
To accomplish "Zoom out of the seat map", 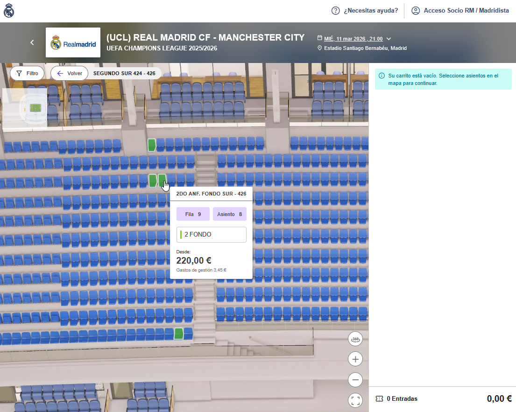I will click(x=355, y=380).
